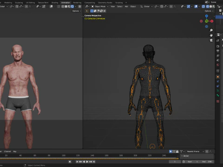
Task: Choose the set-selection mode icon
Action: [x=92, y=11]
